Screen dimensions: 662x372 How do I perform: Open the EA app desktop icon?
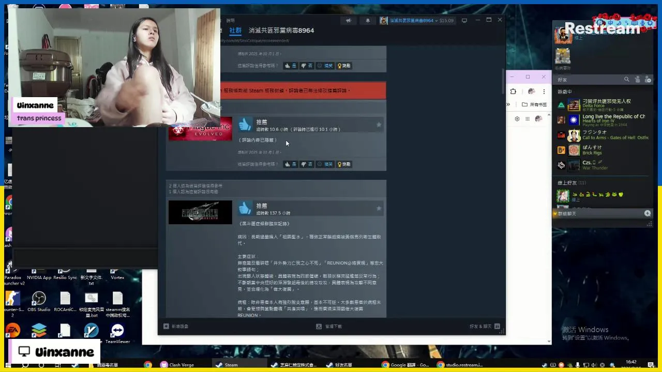[x=13, y=331]
